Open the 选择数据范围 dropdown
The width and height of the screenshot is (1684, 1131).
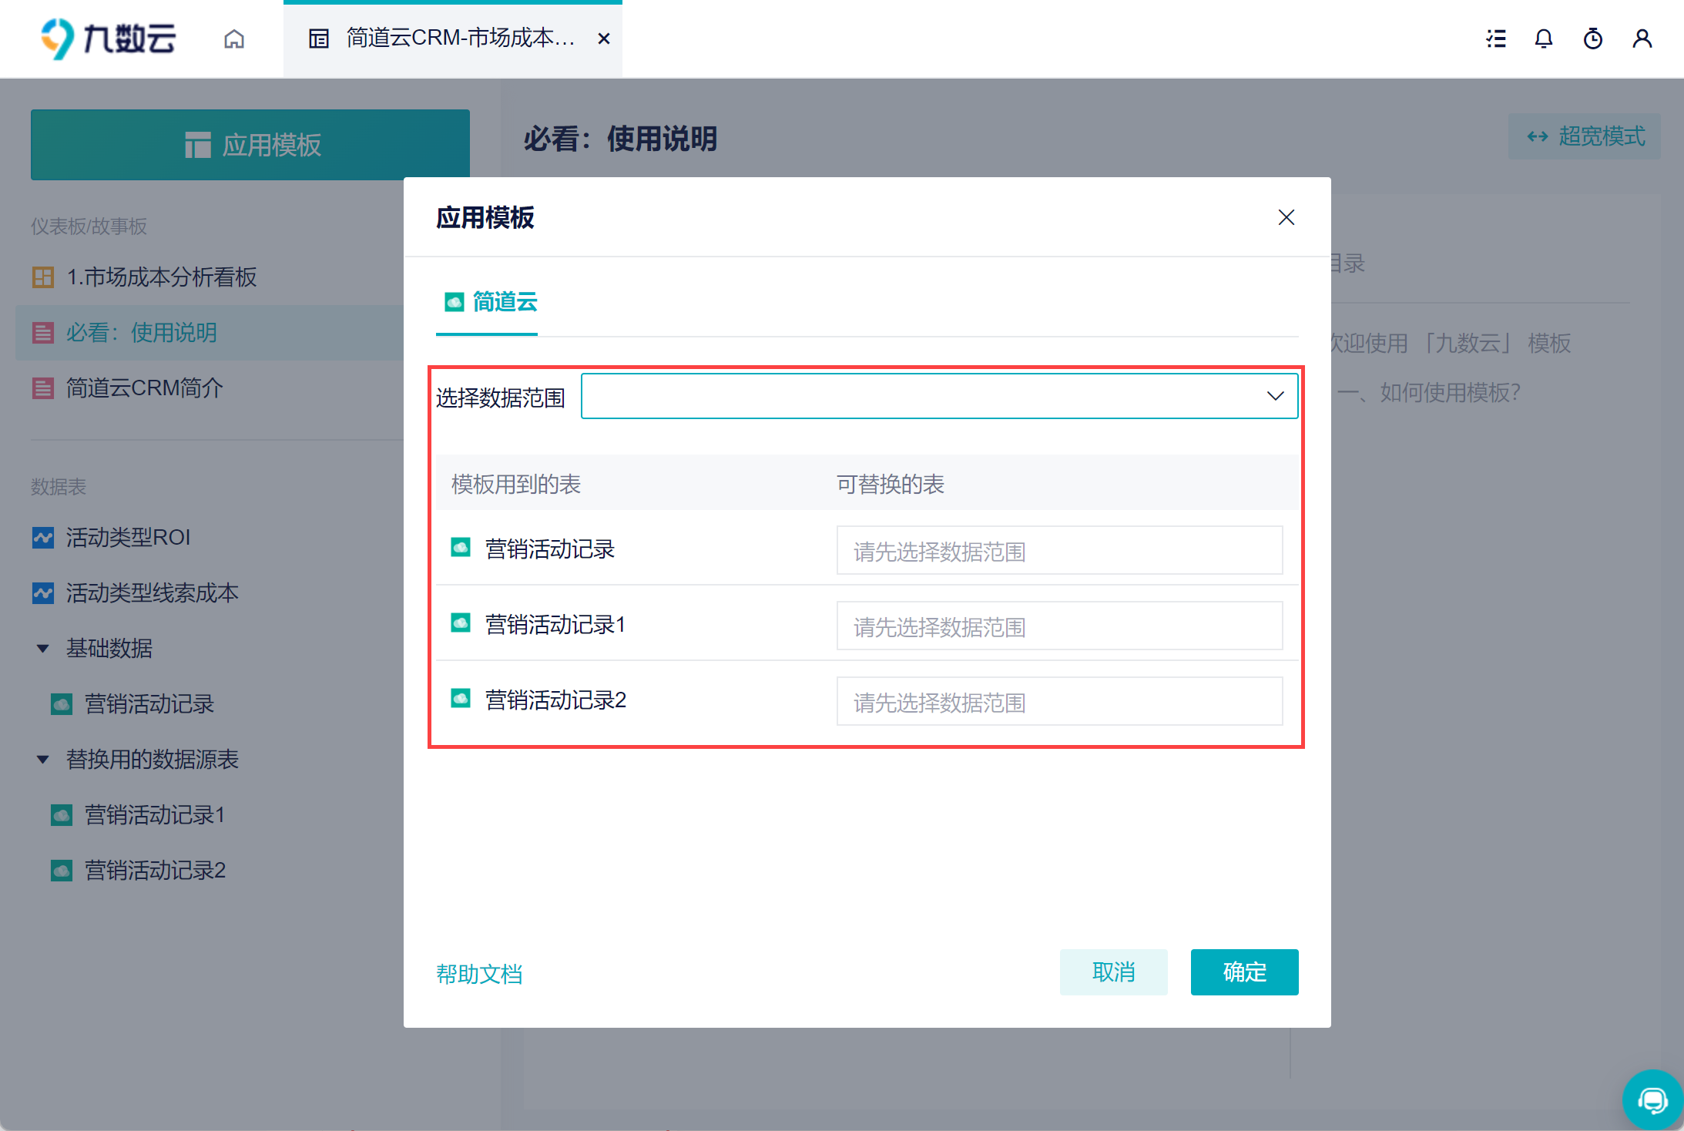pyautogui.click(x=939, y=396)
